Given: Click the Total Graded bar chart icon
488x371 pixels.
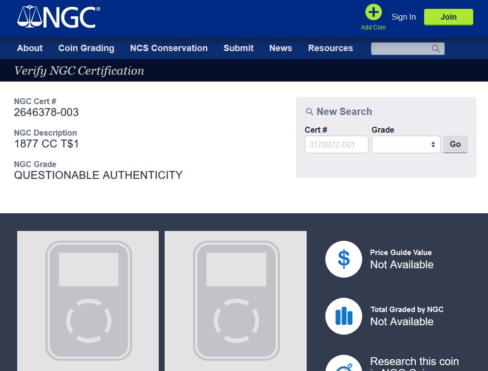Looking at the screenshot, I should pyautogui.click(x=344, y=316).
